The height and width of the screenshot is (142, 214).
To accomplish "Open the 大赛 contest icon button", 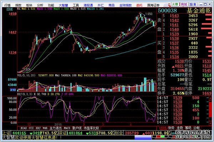I will click(175, 5).
